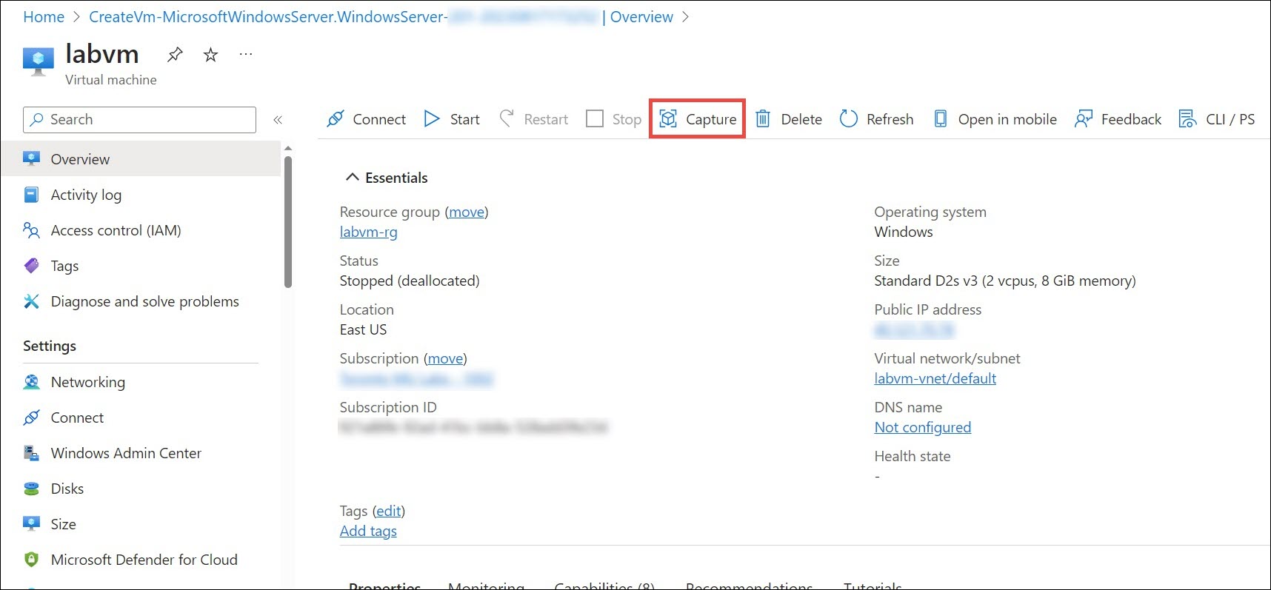
Task: Collapse the Essentials section chevron
Action: (x=353, y=177)
